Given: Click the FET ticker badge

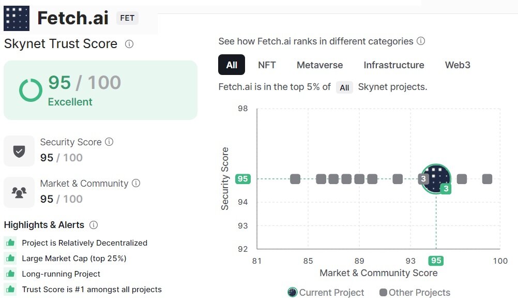Looking at the screenshot, I should coord(127,18).
